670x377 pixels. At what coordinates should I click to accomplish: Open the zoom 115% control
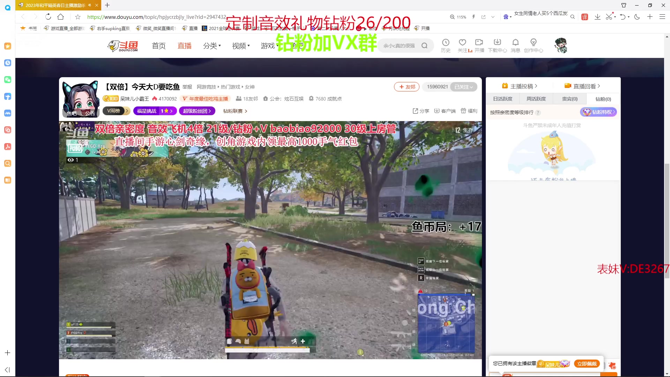[x=458, y=17]
